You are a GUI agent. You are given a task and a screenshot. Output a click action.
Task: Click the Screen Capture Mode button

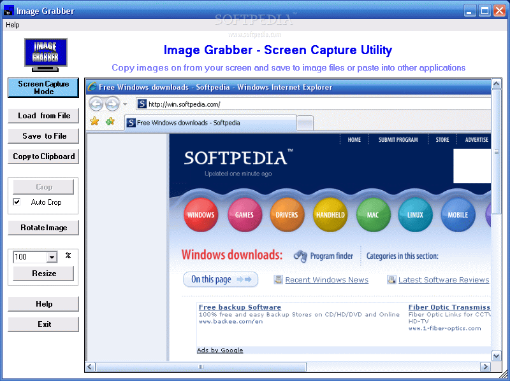point(43,87)
